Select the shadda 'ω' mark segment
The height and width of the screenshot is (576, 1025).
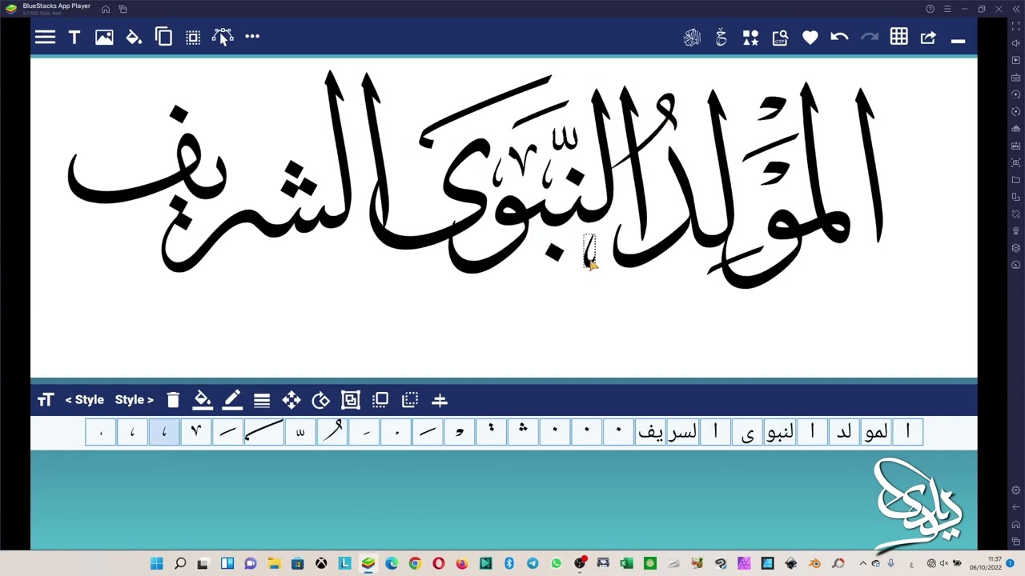tap(300, 432)
